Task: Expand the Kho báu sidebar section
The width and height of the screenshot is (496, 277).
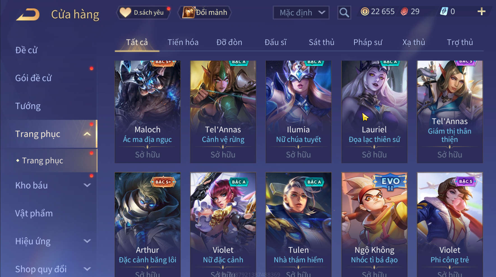Action: pyautogui.click(x=87, y=185)
